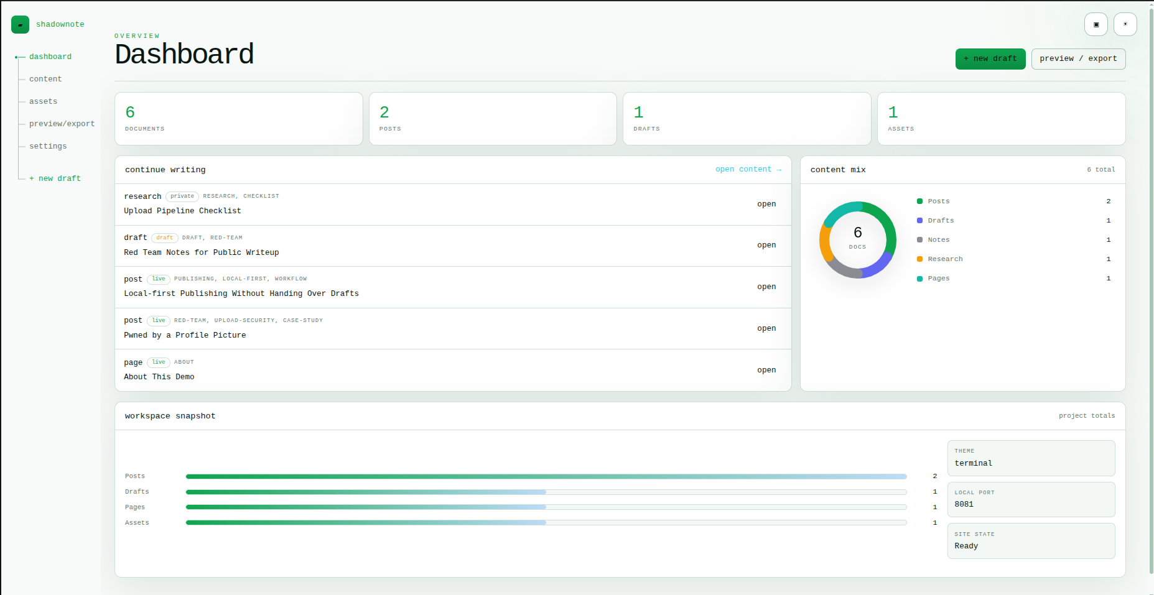Image resolution: width=1154 pixels, height=595 pixels.
Task: Open the dashboard item in the sidebar
Action: pyautogui.click(x=50, y=57)
